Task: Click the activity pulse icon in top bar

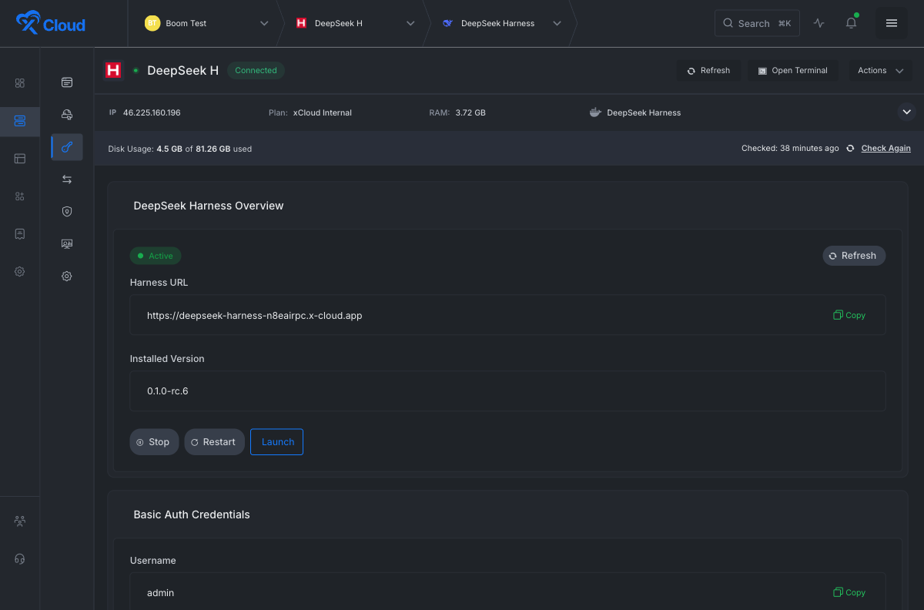Action: 819,23
